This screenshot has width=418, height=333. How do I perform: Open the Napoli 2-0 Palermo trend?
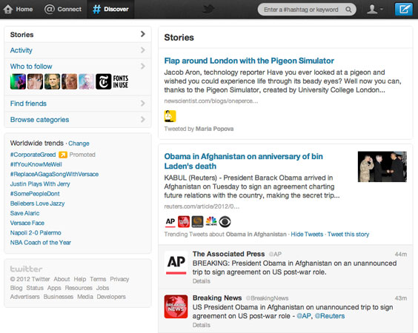coord(36,233)
